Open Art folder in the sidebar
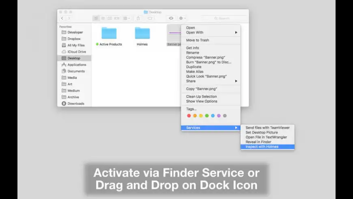The width and height of the screenshot is (353, 199). [74, 84]
